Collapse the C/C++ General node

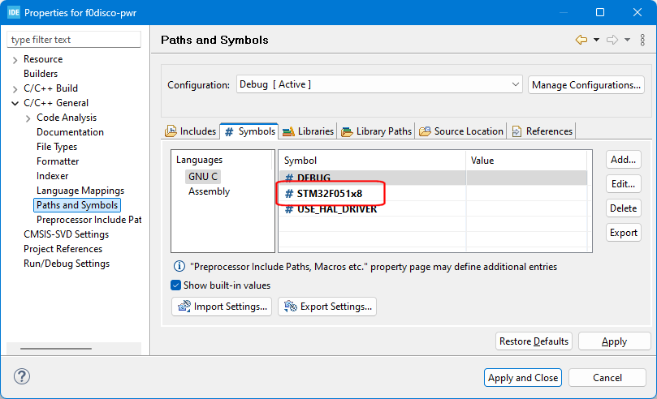click(x=15, y=103)
